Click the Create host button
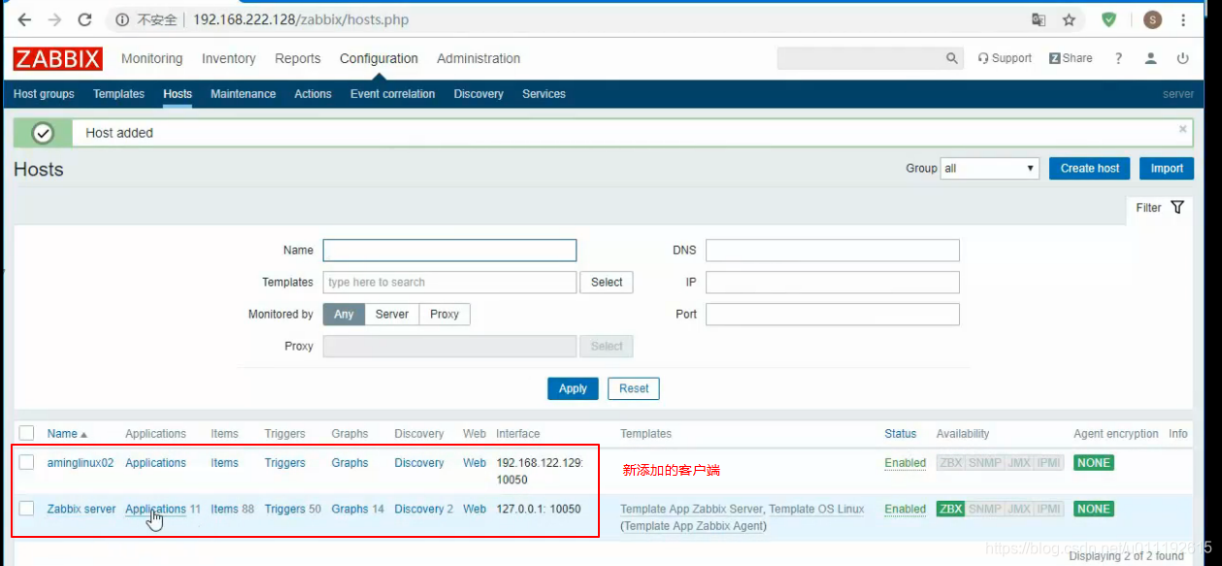Screen dimensions: 1222x566 pyautogui.click(x=1090, y=168)
